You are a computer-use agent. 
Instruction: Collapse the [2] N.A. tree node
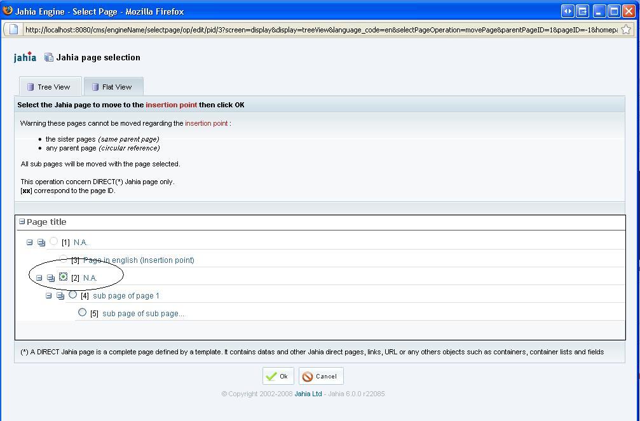tap(39, 278)
